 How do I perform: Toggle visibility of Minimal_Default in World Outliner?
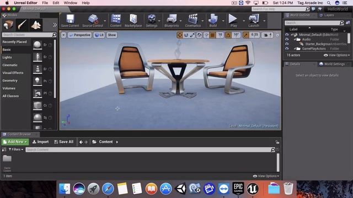coord(287,35)
